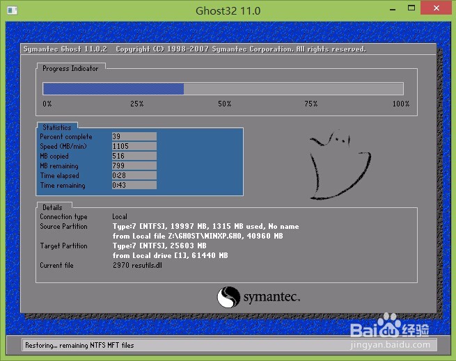Click the MB remaining label
Viewport: 456px width, 361px height.
coord(59,166)
